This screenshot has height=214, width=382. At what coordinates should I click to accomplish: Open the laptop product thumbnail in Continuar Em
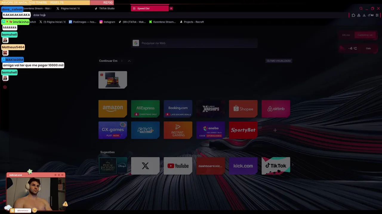click(113, 80)
